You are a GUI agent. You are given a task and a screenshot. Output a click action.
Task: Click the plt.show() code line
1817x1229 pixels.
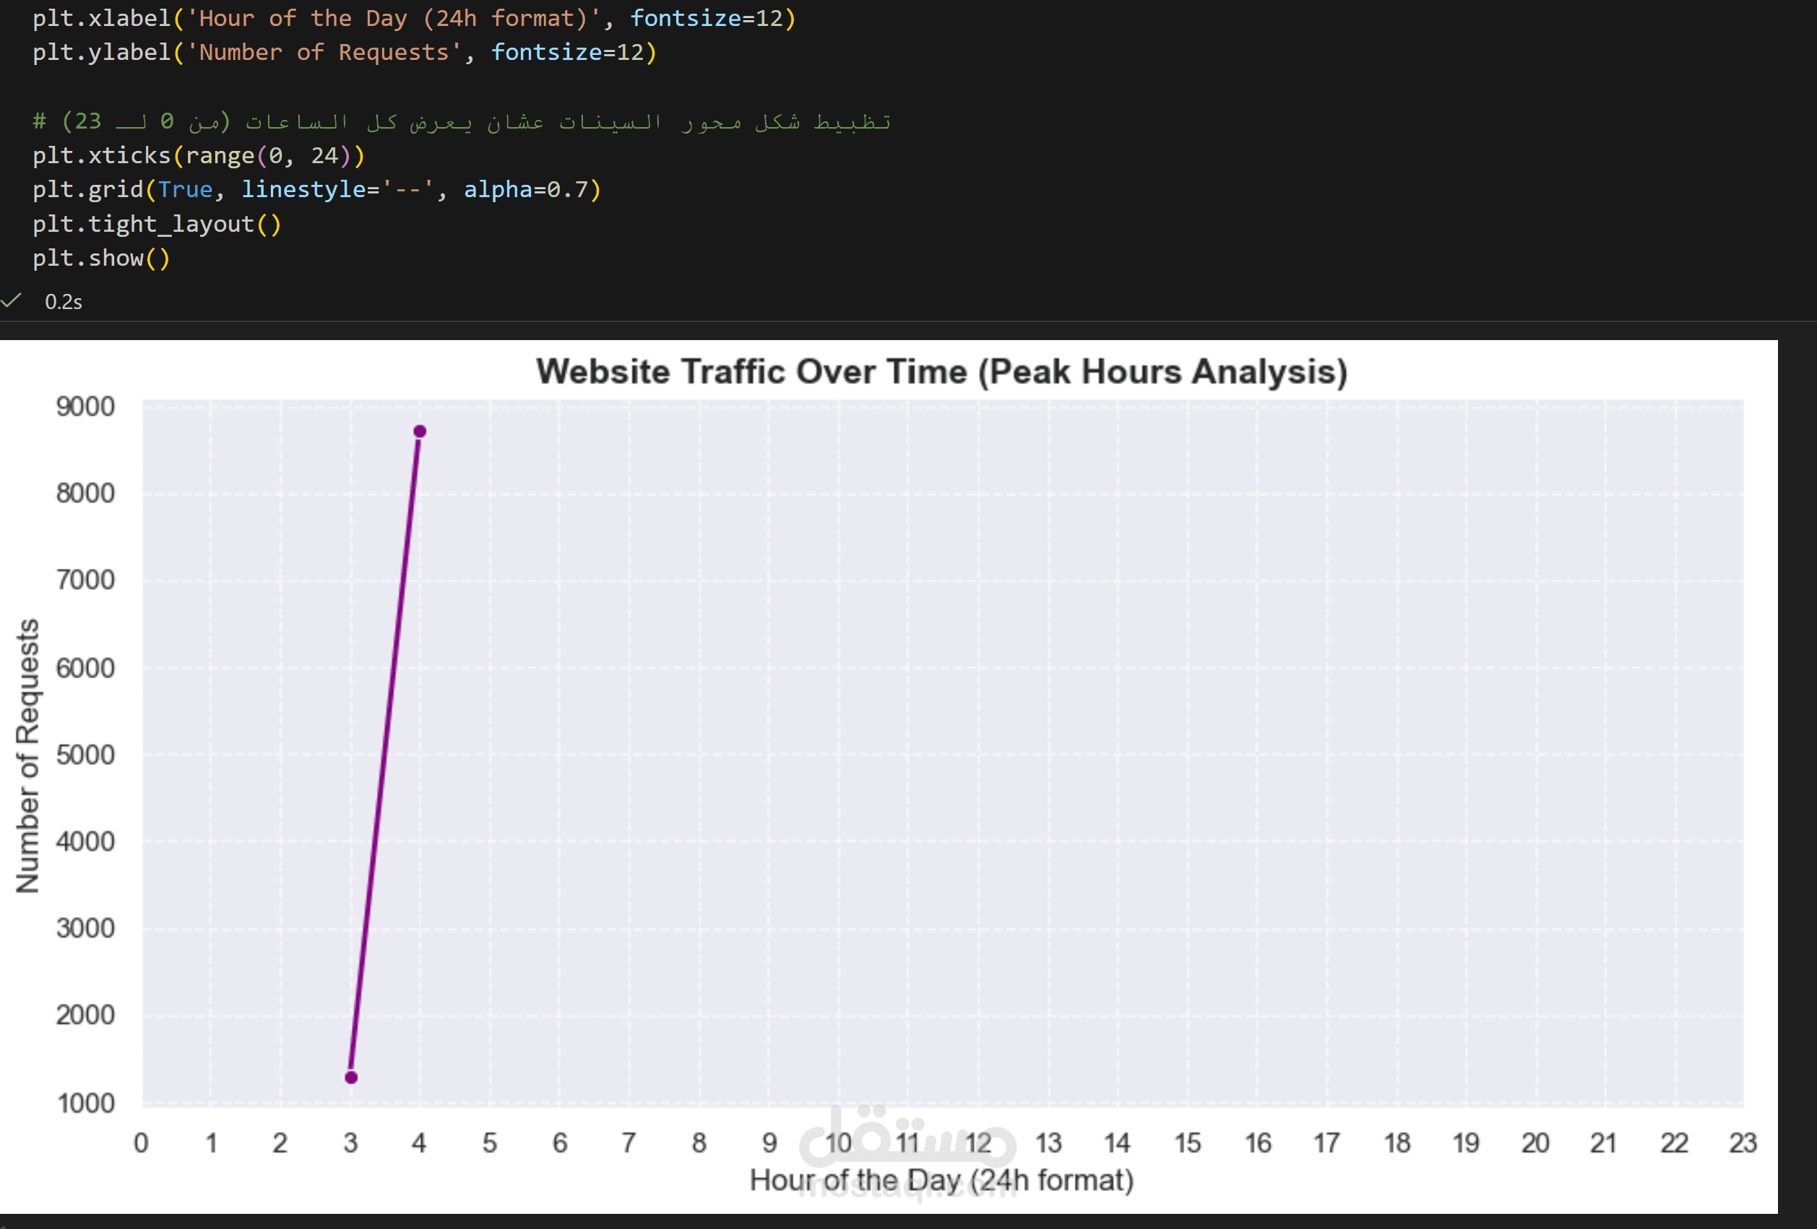point(101,258)
